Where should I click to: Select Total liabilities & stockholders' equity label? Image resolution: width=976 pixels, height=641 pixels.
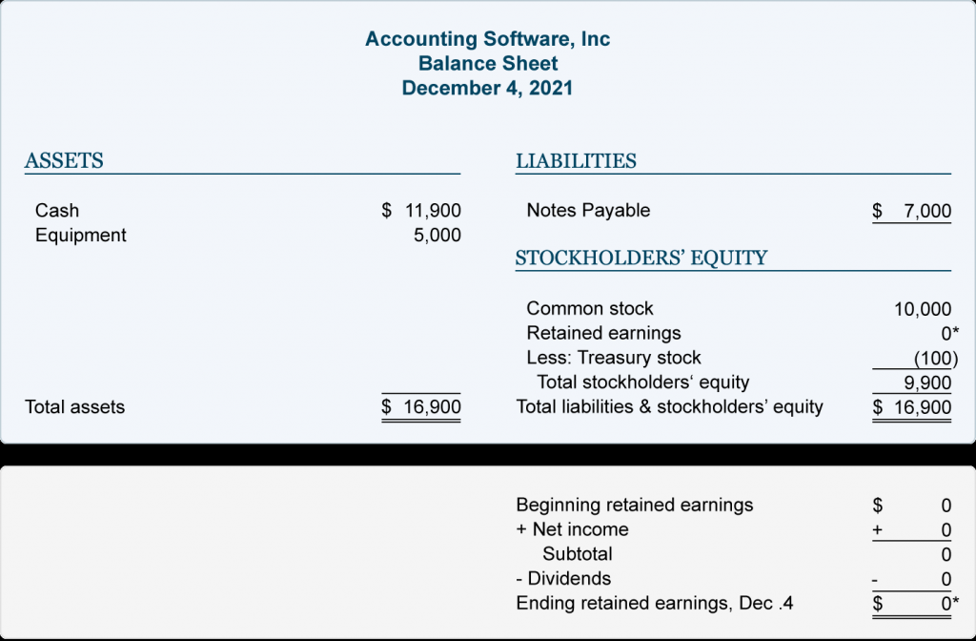coord(670,406)
